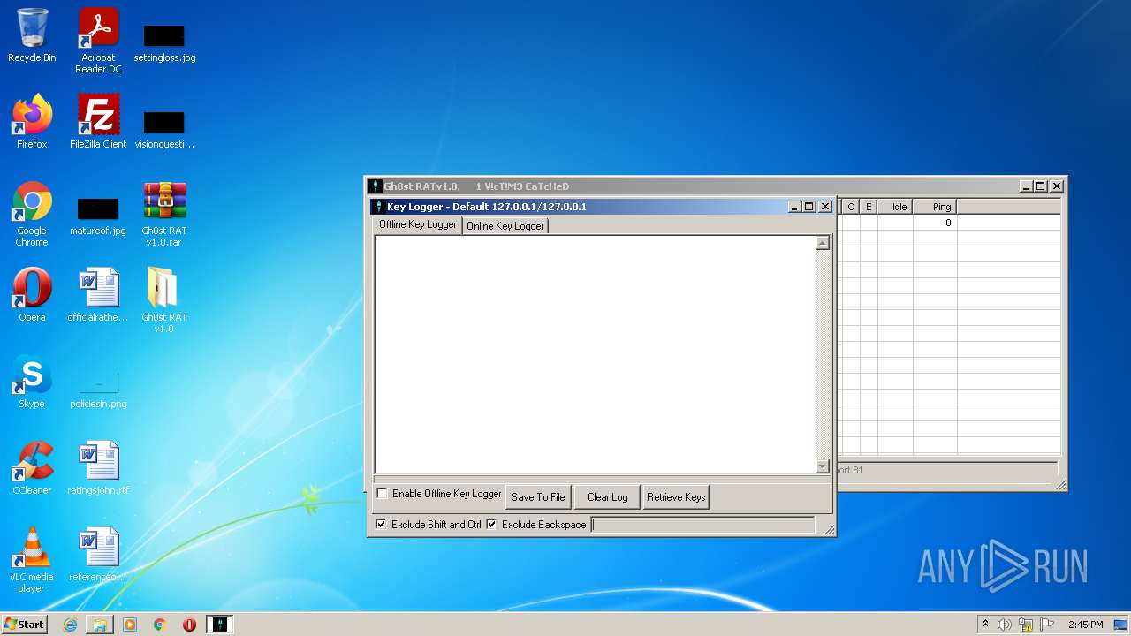
Task: Open the Opera desktop shortcut
Action: click(x=32, y=295)
